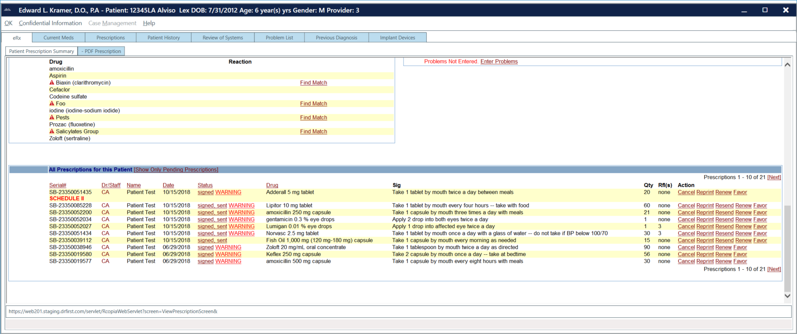This screenshot has height=334, width=797.
Task: Click the signed status for Keflex prescription
Action: click(x=205, y=254)
